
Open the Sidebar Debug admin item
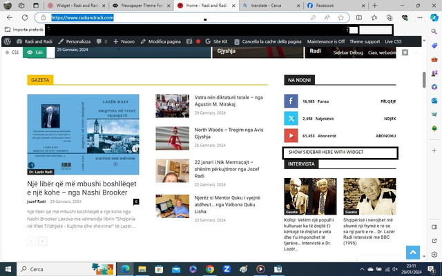[348, 52]
